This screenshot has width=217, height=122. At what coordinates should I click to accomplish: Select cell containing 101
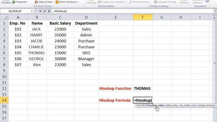tap(18, 29)
